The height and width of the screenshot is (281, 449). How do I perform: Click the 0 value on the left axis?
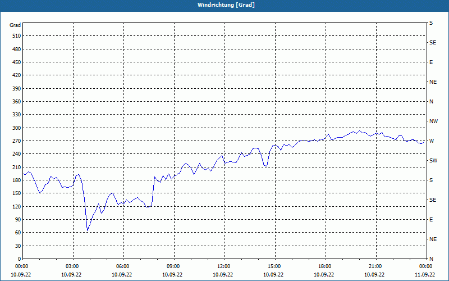20,259
